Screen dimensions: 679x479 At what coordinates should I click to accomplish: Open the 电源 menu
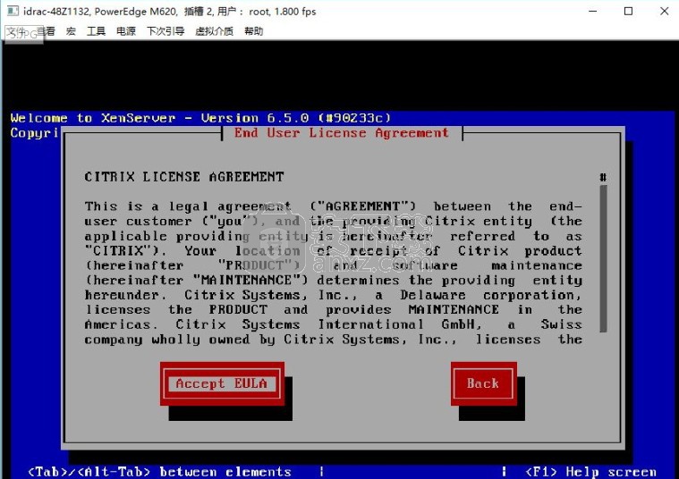point(125,31)
